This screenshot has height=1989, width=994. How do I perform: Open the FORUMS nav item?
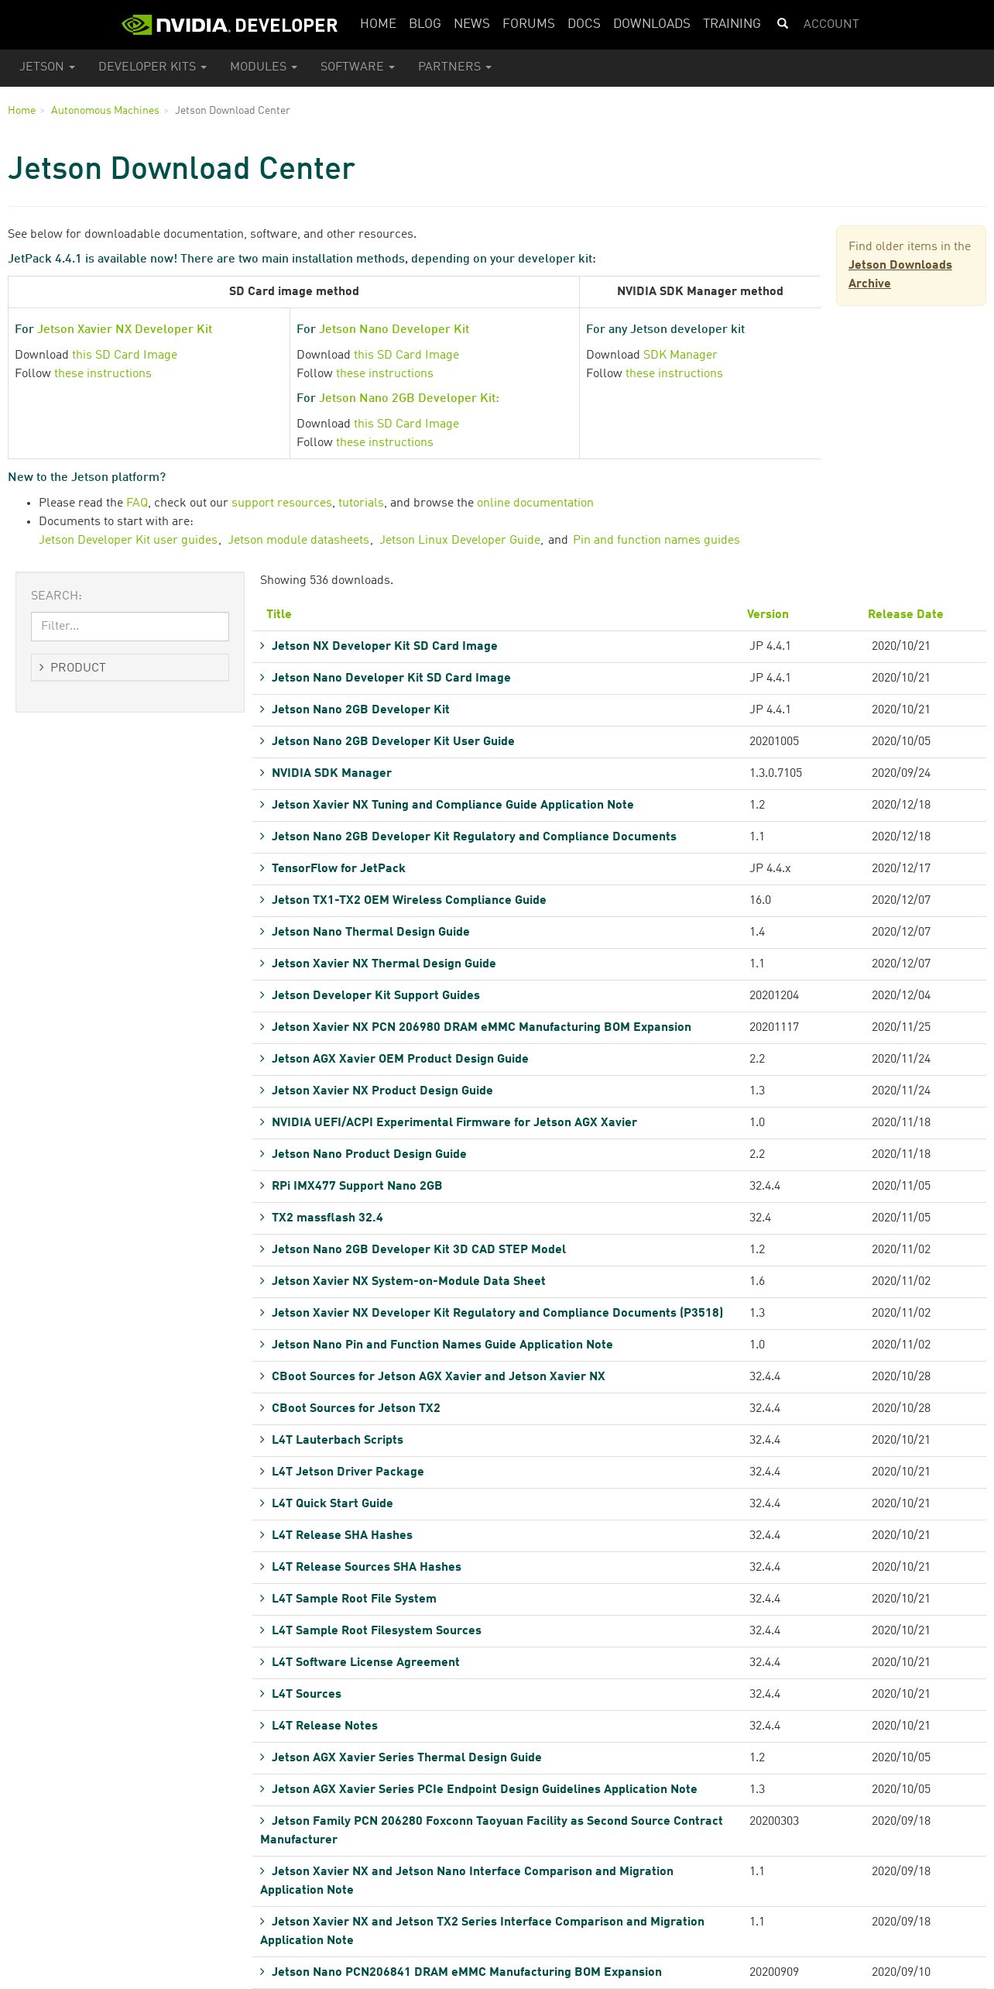pyautogui.click(x=529, y=24)
